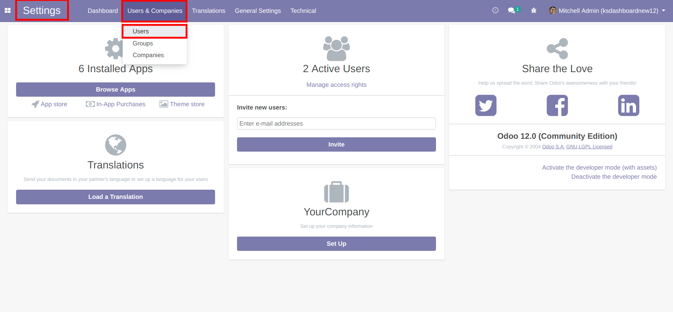Open the apps grid menu icon
The width and height of the screenshot is (673, 312).
[7, 11]
